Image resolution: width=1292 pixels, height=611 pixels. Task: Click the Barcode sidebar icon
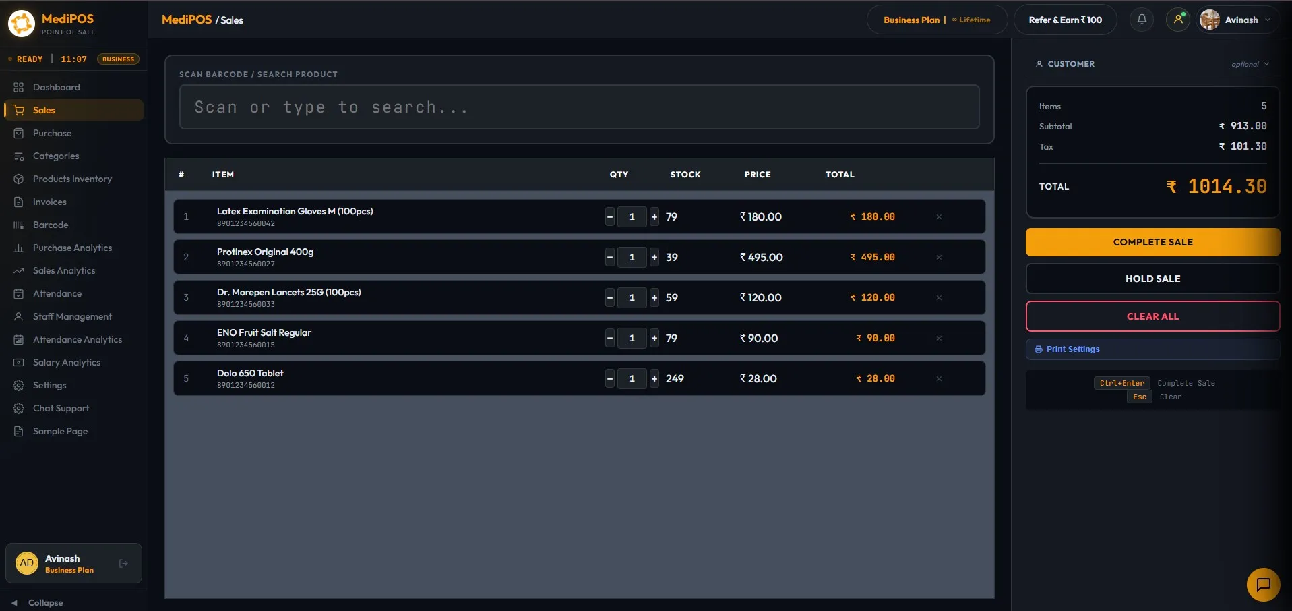18,225
